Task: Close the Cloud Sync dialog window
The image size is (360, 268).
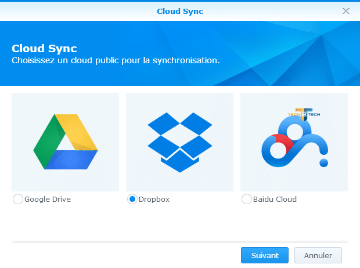Action: tap(346, 10)
